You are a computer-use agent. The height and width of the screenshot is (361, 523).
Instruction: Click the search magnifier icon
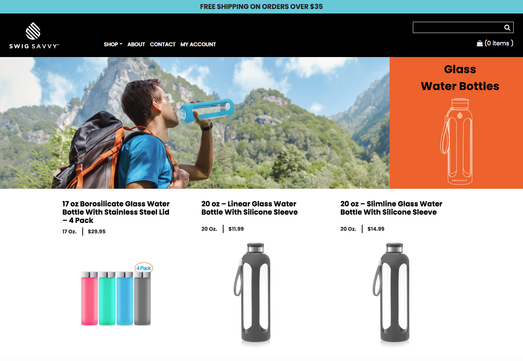pos(507,27)
